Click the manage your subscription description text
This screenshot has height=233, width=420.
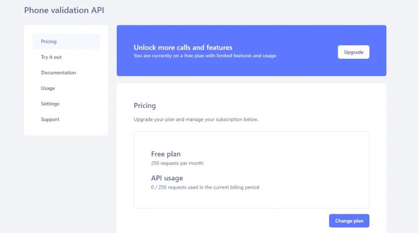196,119
